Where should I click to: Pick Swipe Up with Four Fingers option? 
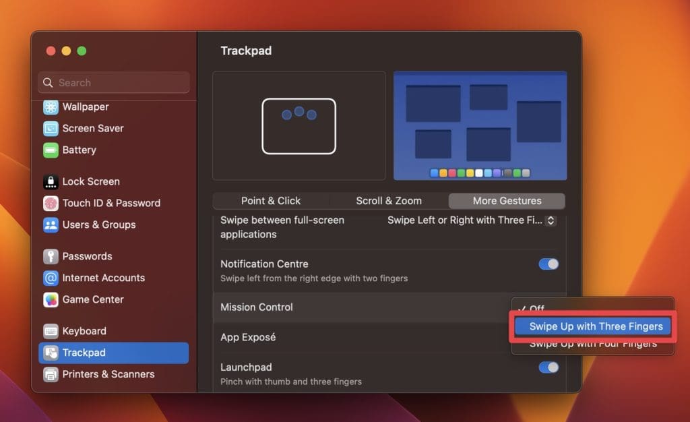[592, 344]
